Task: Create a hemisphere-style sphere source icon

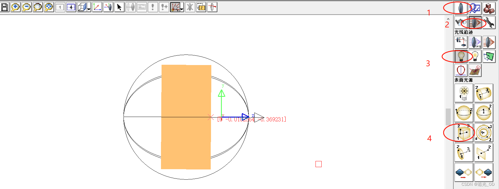Action: point(484,113)
